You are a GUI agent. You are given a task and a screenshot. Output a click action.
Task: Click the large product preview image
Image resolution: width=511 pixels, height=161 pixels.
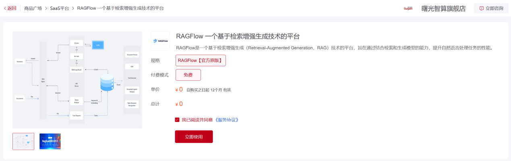(x=77, y=79)
